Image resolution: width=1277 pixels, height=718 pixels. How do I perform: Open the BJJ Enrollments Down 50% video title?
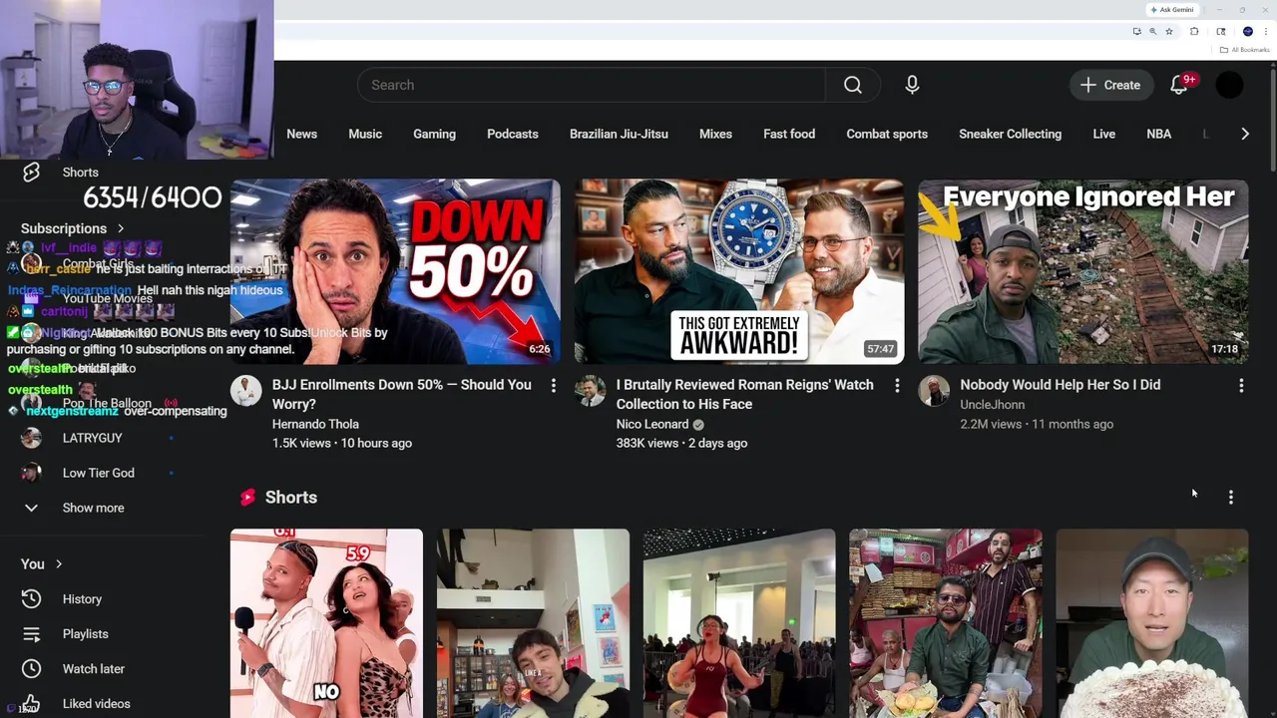click(x=402, y=394)
